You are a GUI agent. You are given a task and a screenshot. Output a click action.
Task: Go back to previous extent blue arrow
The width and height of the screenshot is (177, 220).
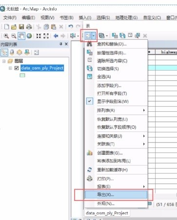[56, 36]
